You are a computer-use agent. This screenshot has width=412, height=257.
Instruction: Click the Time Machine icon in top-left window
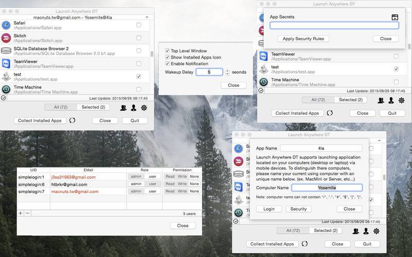coord(6,89)
